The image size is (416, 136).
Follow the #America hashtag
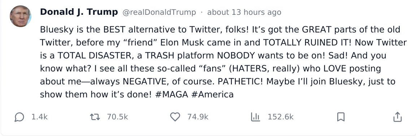[212, 95]
